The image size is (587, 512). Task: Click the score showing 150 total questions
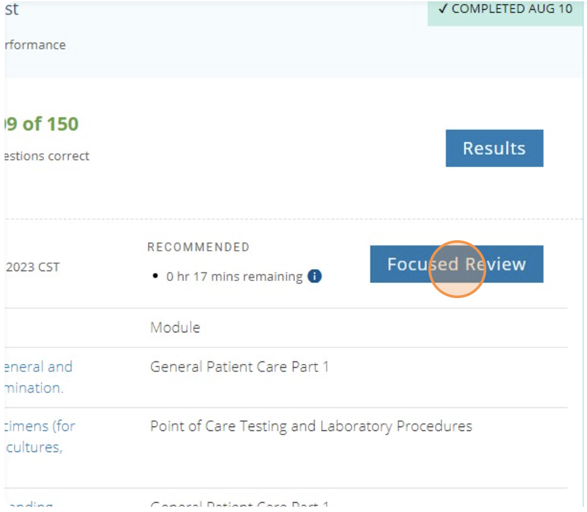point(41,123)
